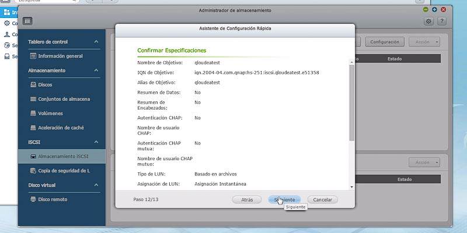
Task: Collapse the Disco virtual section
Action: pos(96,185)
